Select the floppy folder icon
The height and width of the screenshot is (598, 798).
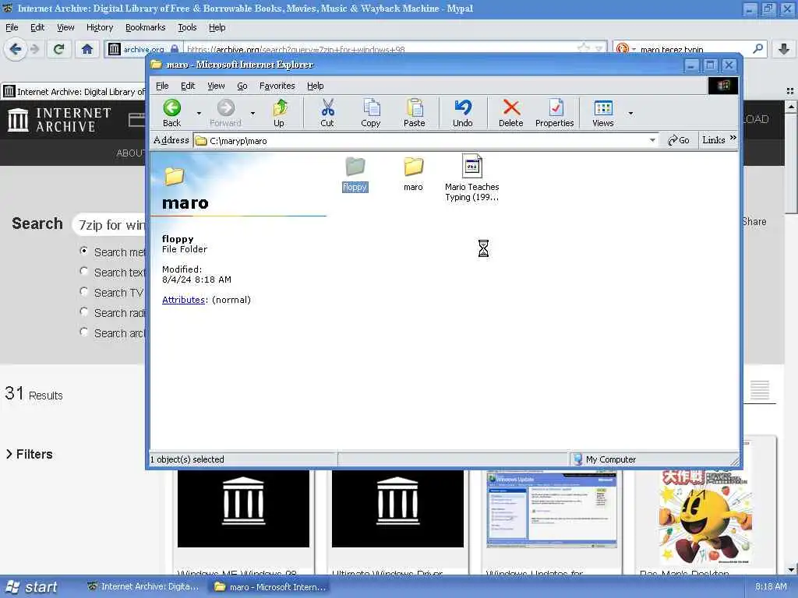355,166
